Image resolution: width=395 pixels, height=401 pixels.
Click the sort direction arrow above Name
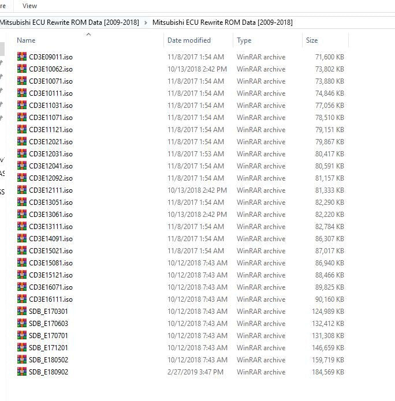(x=88, y=35)
